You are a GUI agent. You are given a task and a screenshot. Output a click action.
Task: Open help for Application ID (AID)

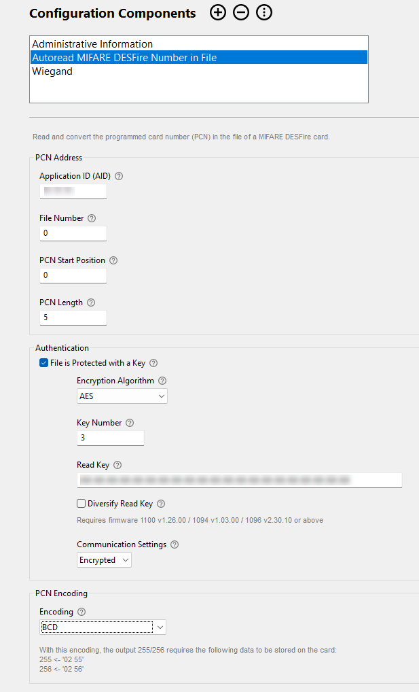pyautogui.click(x=118, y=175)
